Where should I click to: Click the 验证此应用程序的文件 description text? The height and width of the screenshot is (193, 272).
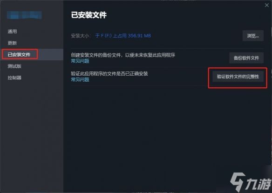pos(109,74)
